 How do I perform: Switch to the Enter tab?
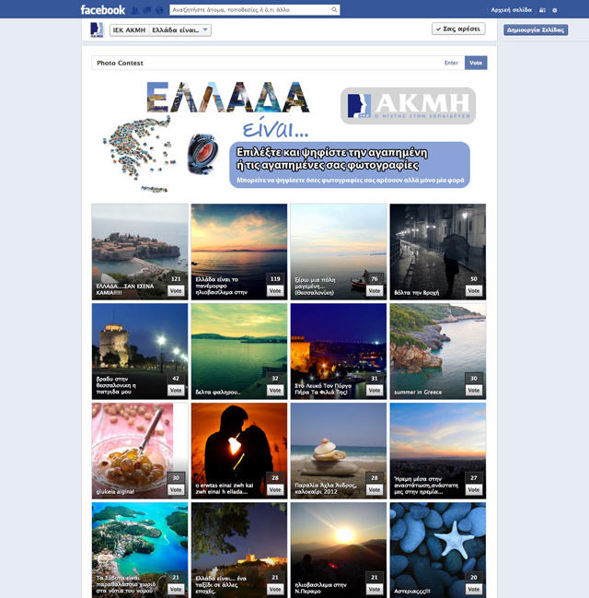(451, 63)
